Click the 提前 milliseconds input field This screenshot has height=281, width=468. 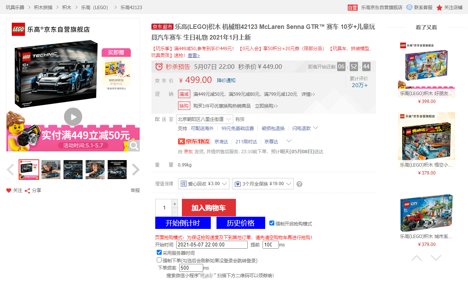(271, 245)
